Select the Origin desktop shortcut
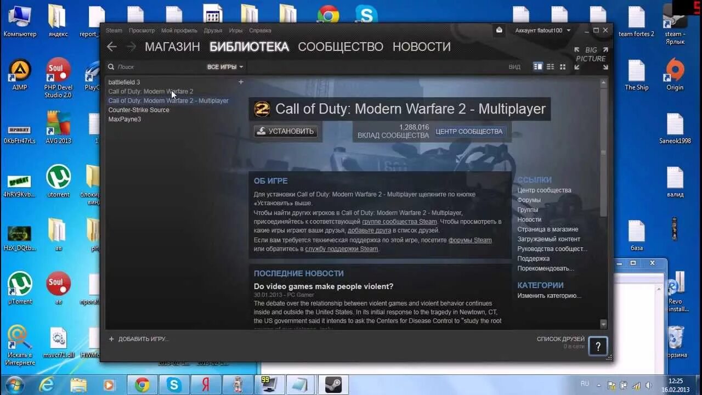The height and width of the screenshot is (395, 702). coord(675,75)
